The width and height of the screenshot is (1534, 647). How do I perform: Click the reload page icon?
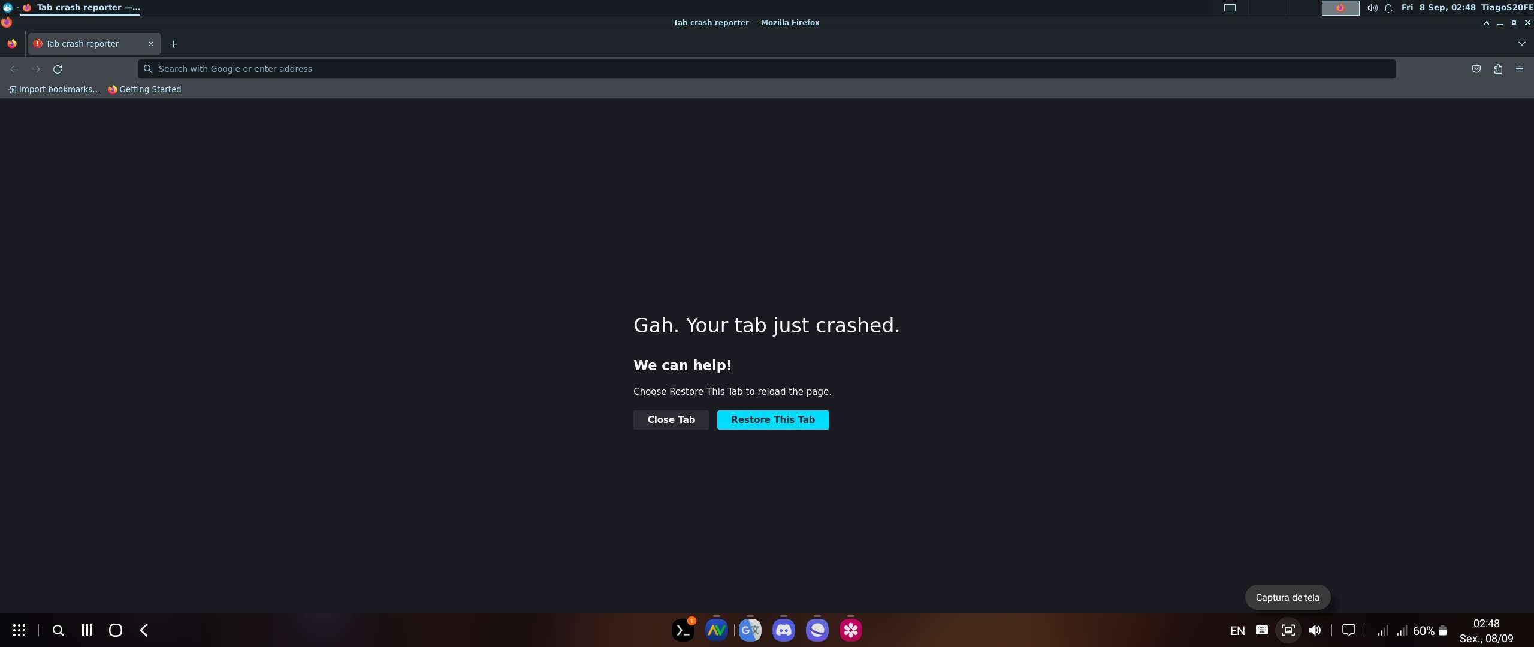coord(57,69)
